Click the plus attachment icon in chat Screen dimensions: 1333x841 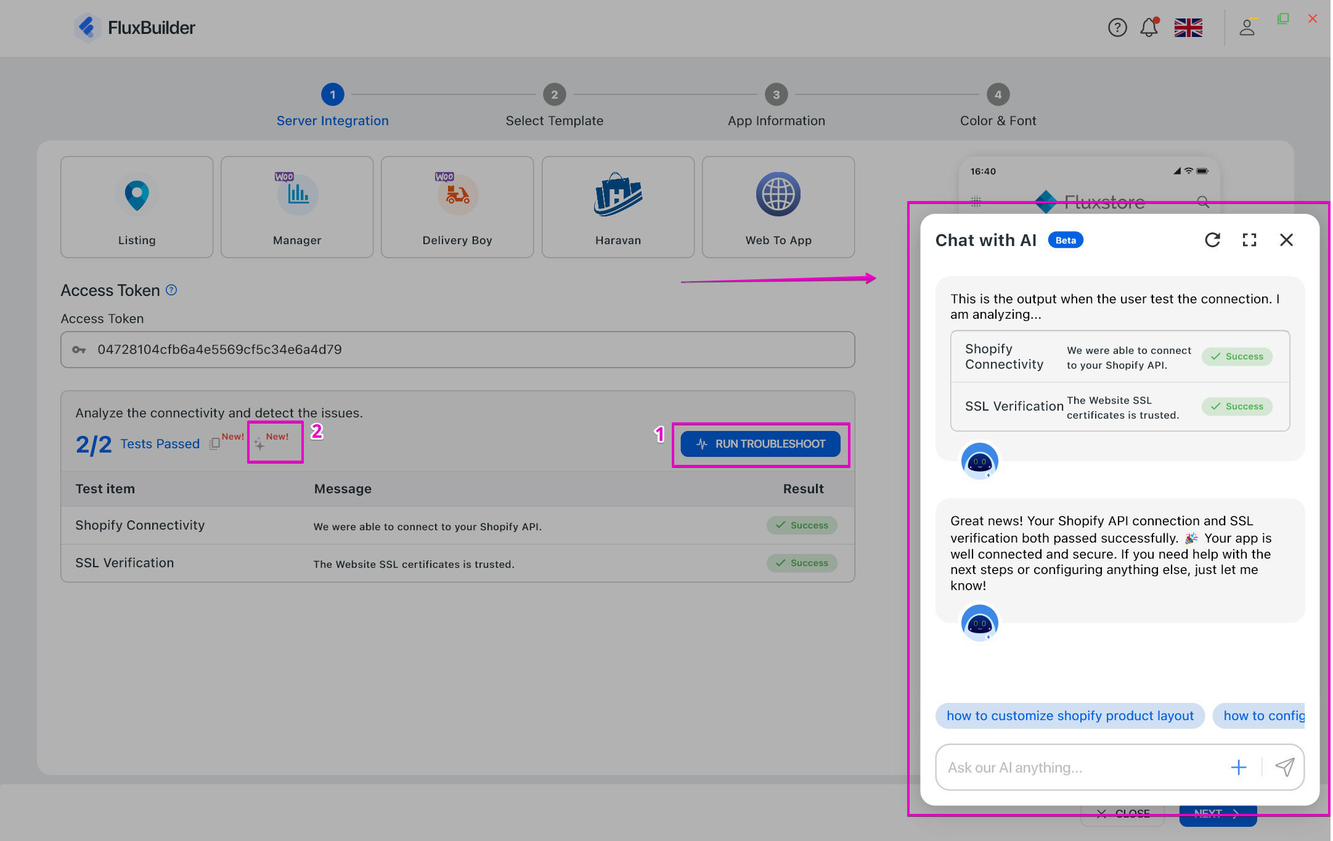click(1238, 767)
